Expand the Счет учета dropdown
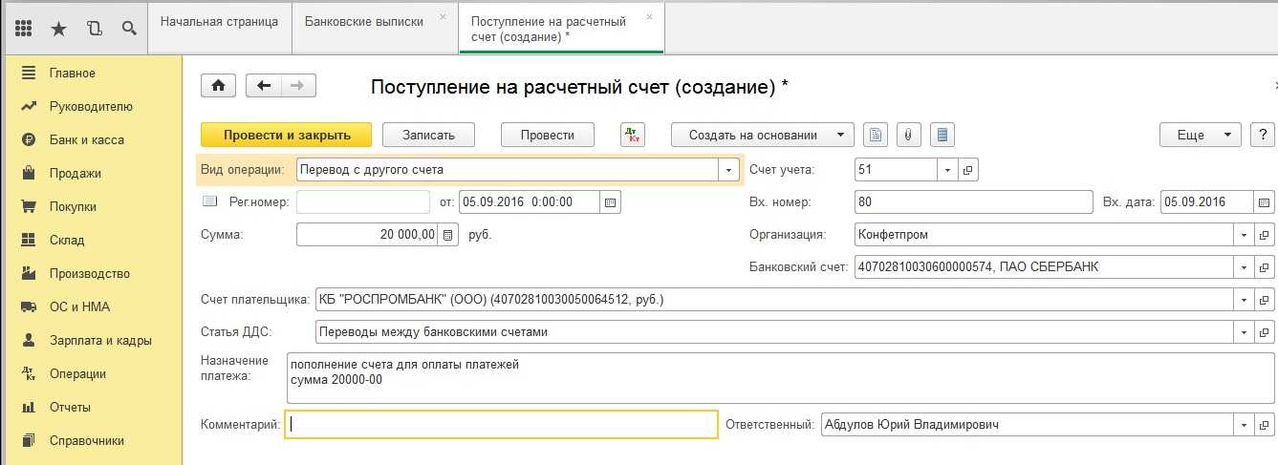This screenshot has height=465, width=1278. point(946,170)
